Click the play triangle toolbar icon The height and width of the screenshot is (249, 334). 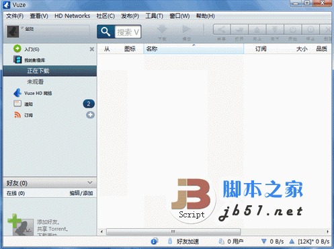coord(186,29)
